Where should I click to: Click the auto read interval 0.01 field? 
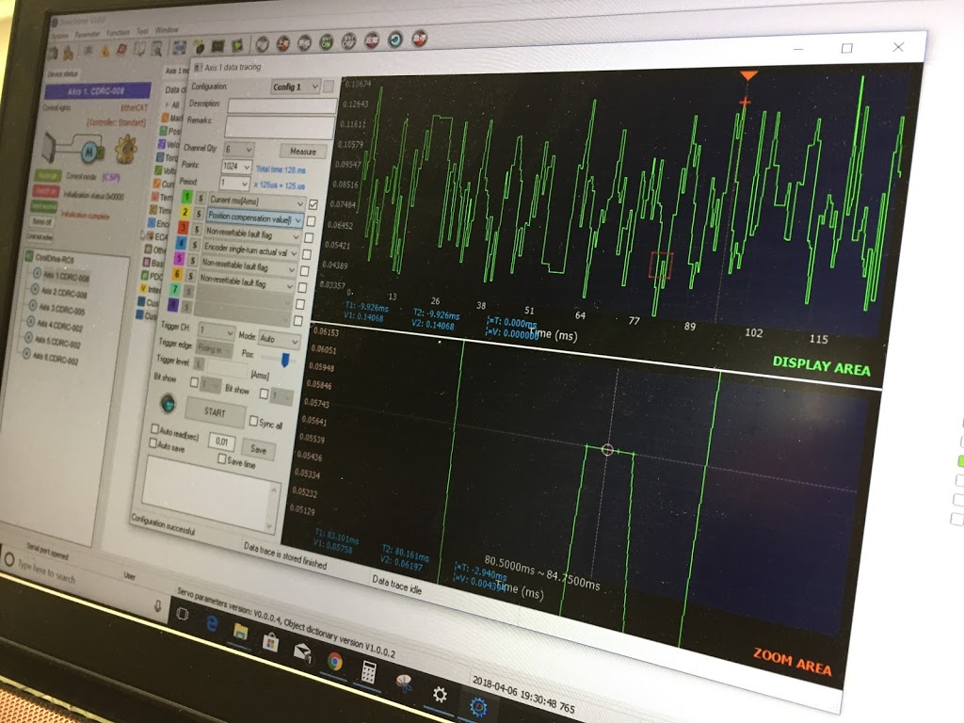click(222, 441)
